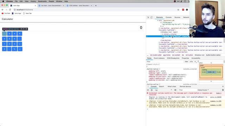Screen dimensions: 225x126
Task: Click the Styles pane Filter field
Action: (165, 62)
